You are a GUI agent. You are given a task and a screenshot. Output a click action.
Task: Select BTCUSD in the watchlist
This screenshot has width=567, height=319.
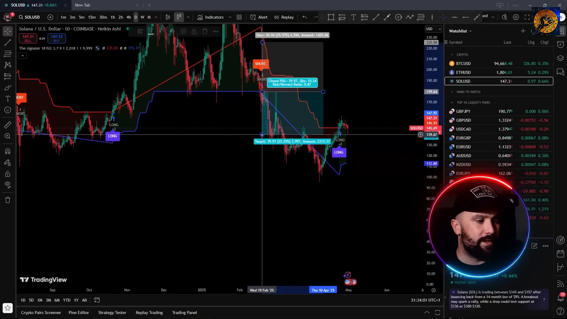(499, 64)
